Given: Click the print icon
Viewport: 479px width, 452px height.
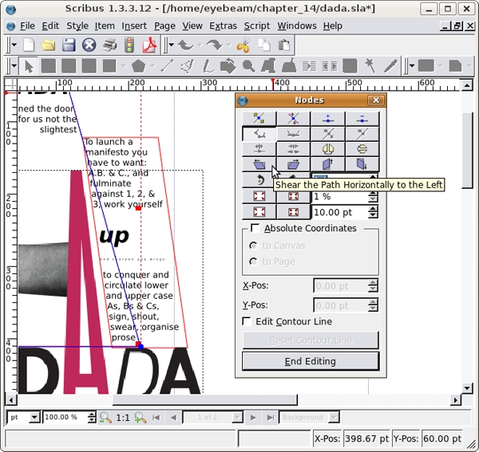Looking at the screenshot, I should tap(109, 45).
